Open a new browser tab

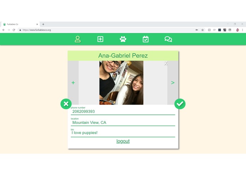[43, 24]
